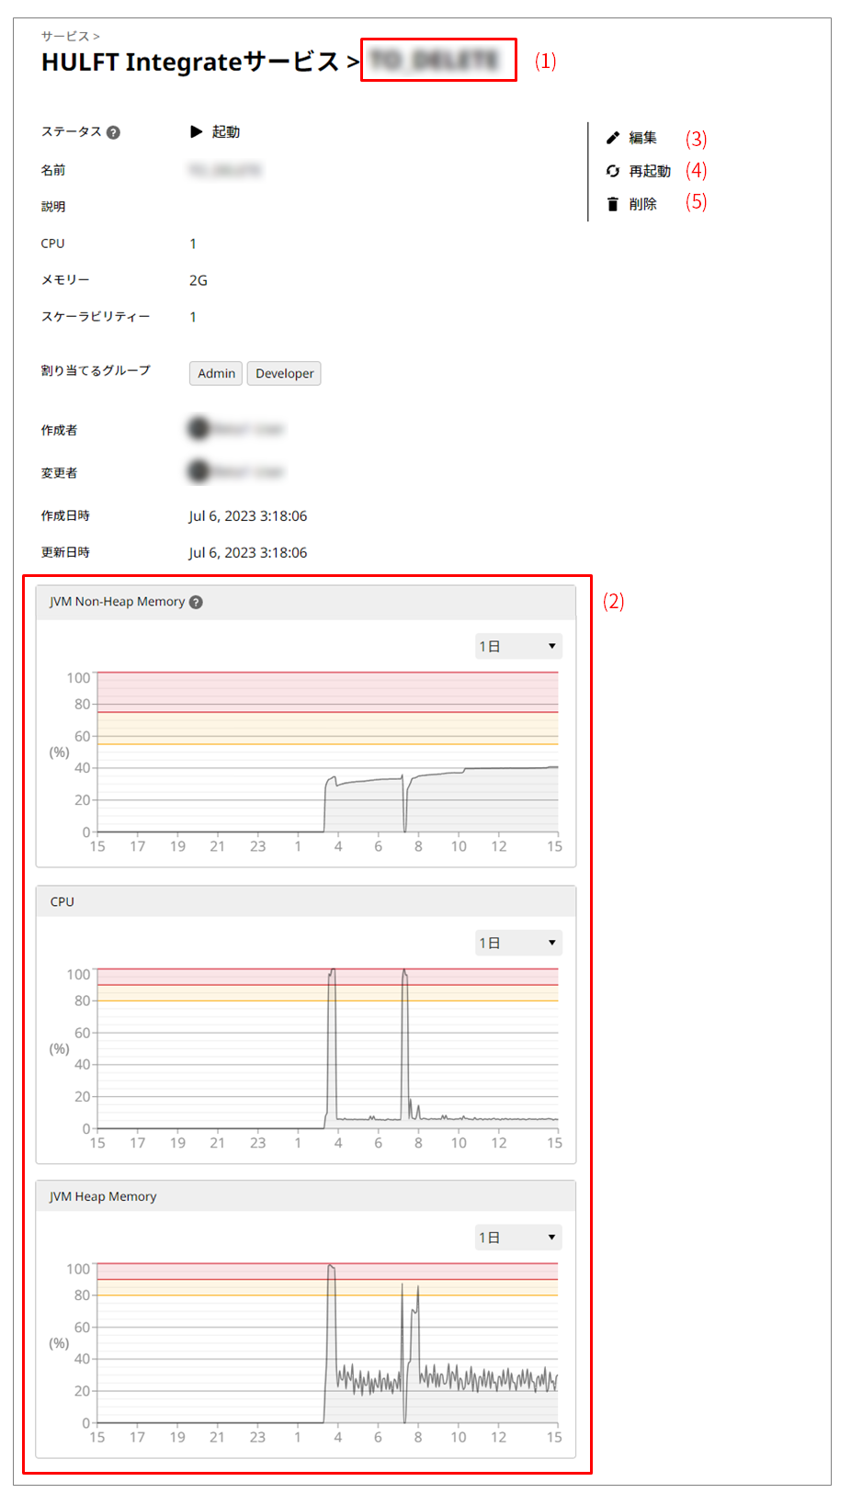Open the 1日 dropdown in CPU chart
The width and height of the screenshot is (851, 1493).
tap(517, 943)
